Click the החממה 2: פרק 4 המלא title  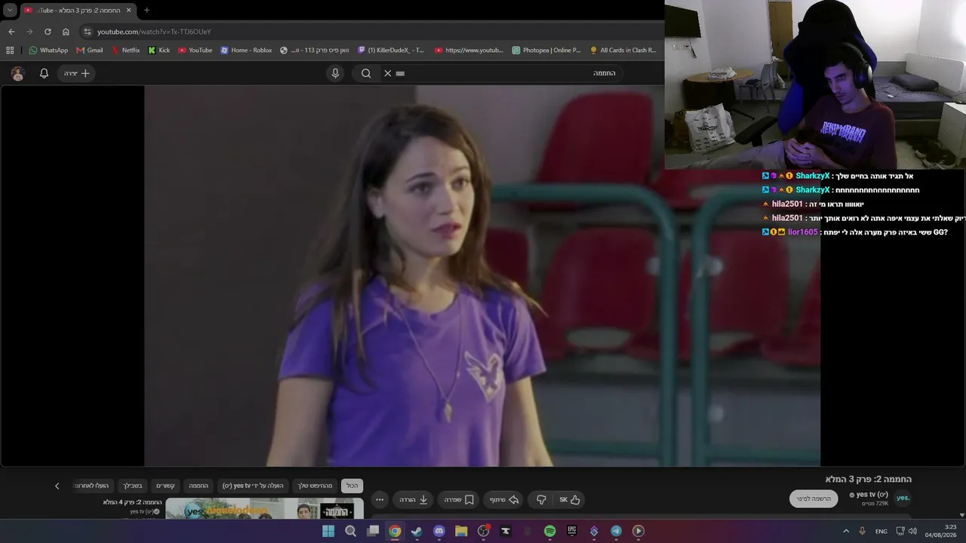(x=132, y=502)
